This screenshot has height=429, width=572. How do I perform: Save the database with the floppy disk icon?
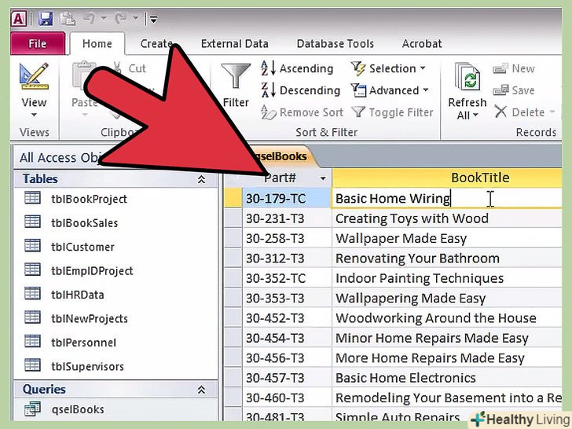46,18
